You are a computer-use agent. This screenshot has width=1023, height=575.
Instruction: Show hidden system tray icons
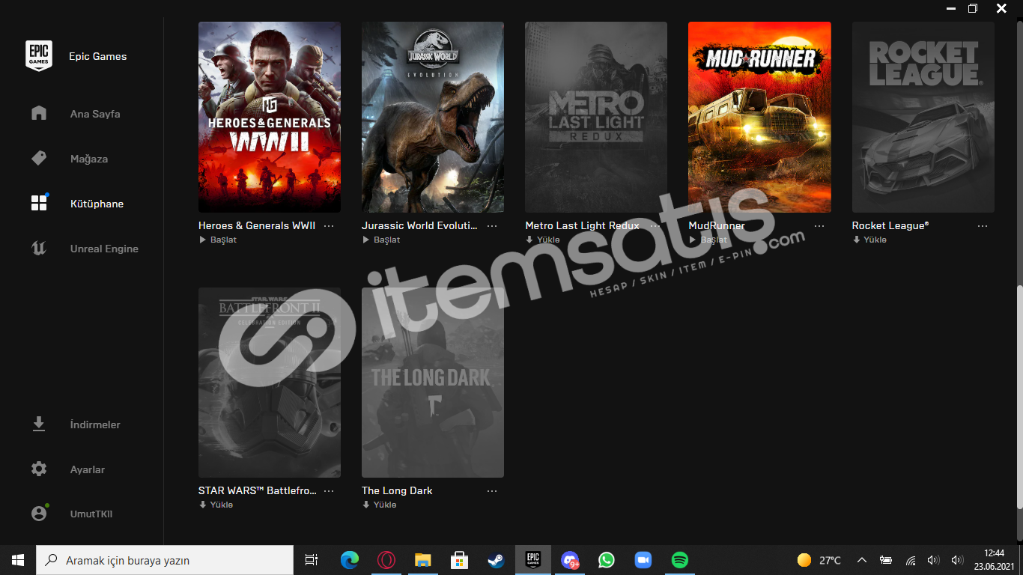[862, 560]
